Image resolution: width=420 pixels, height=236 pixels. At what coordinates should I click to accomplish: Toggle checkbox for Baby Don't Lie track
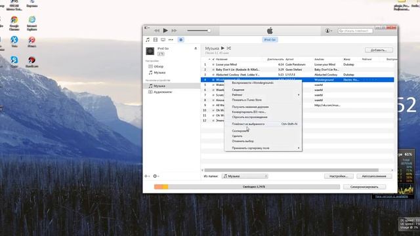click(x=213, y=69)
